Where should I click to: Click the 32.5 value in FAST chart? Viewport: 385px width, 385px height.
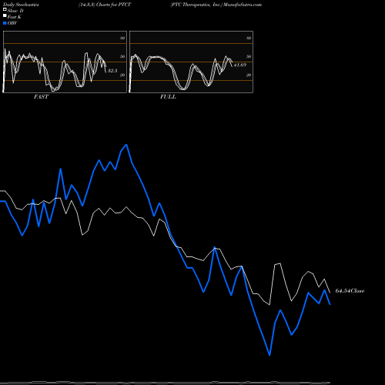coord(112,71)
